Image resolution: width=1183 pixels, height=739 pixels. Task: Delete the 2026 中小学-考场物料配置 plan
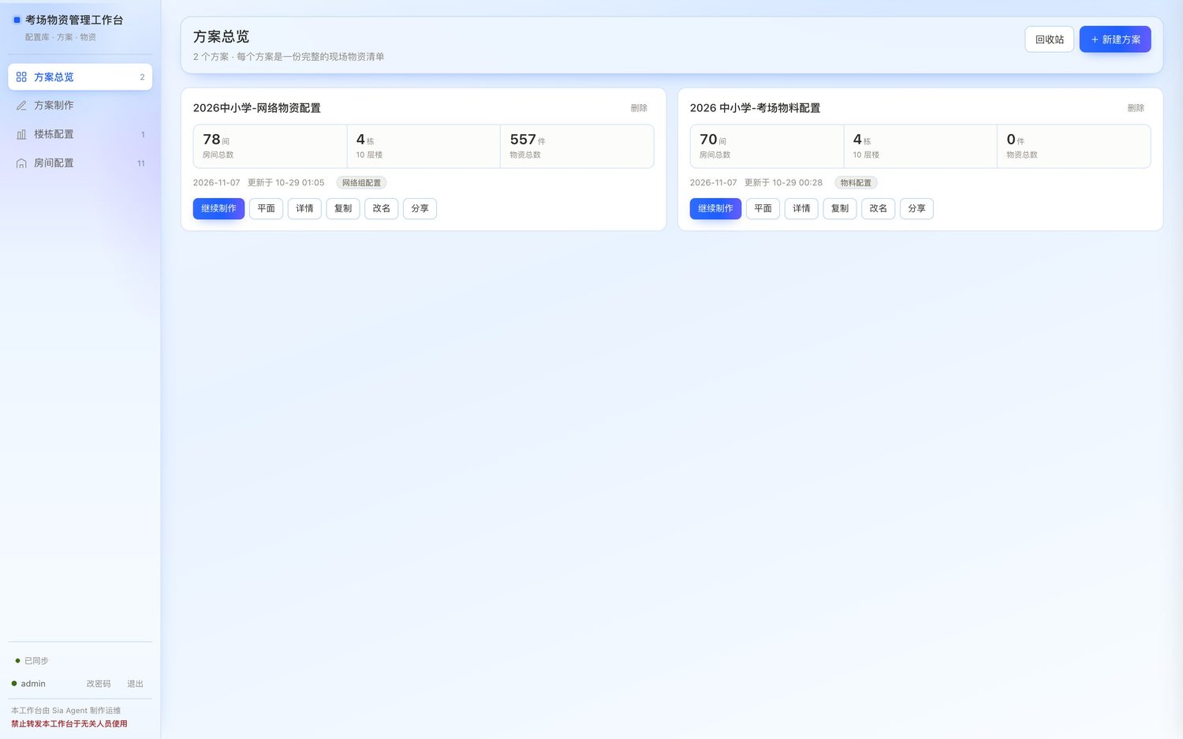pyautogui.click(x=1136, y=108)
